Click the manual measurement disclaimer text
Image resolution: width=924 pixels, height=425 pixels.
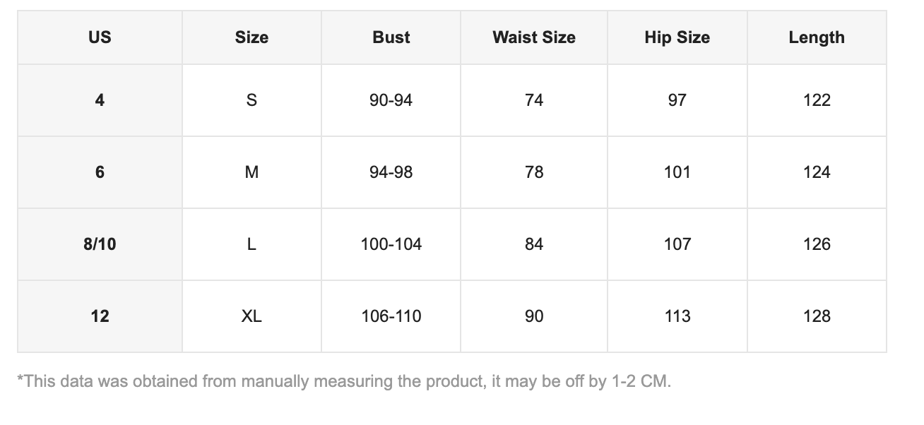tap(344, 382)
